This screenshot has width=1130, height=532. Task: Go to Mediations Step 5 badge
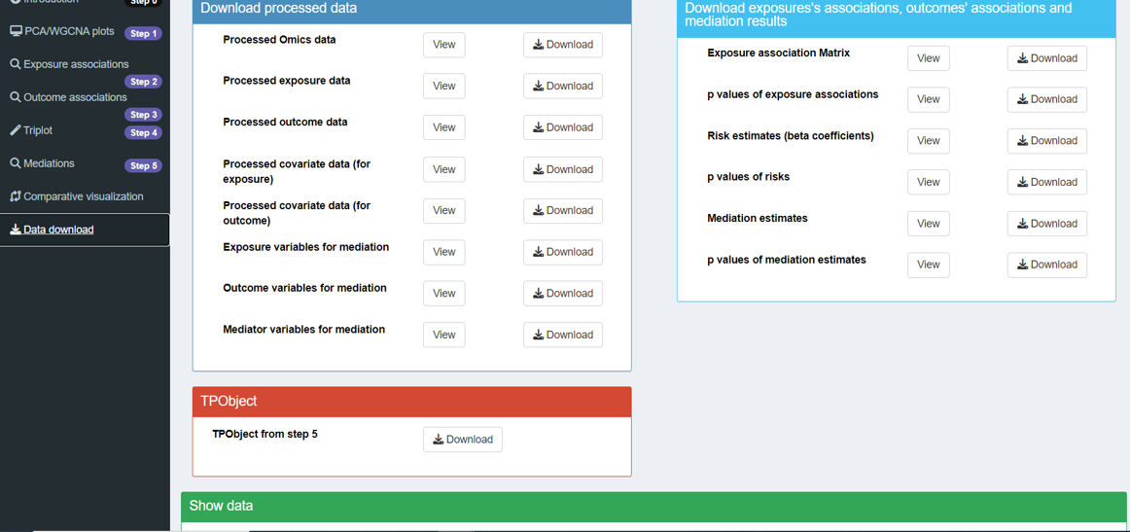click(x=143, y=166)
